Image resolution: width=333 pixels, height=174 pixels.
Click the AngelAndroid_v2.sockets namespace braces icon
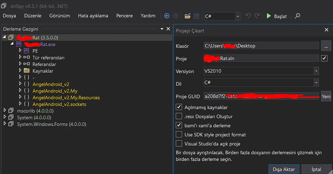pos(27,104)
